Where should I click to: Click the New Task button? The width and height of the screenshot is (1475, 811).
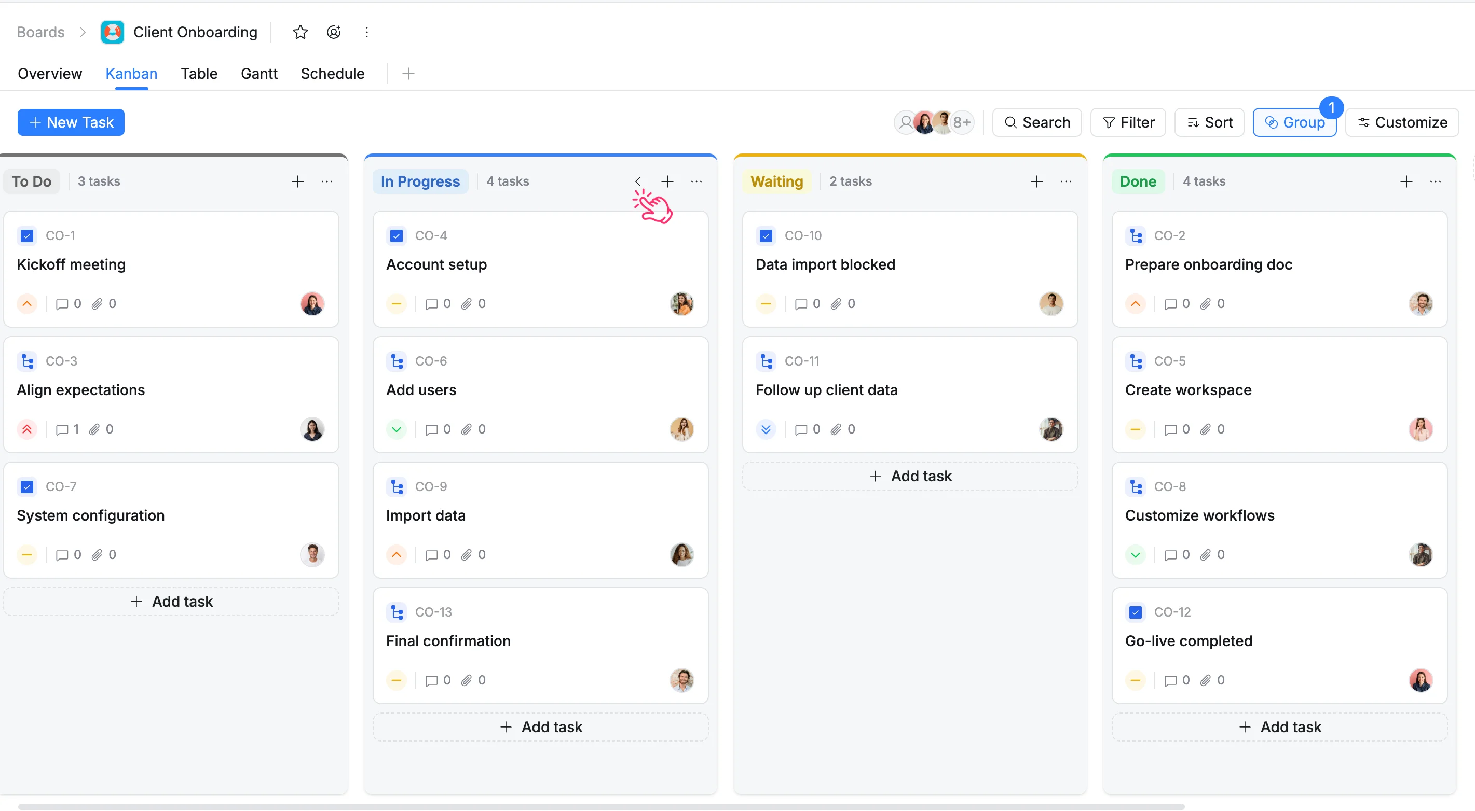click(x=71, y=122)
